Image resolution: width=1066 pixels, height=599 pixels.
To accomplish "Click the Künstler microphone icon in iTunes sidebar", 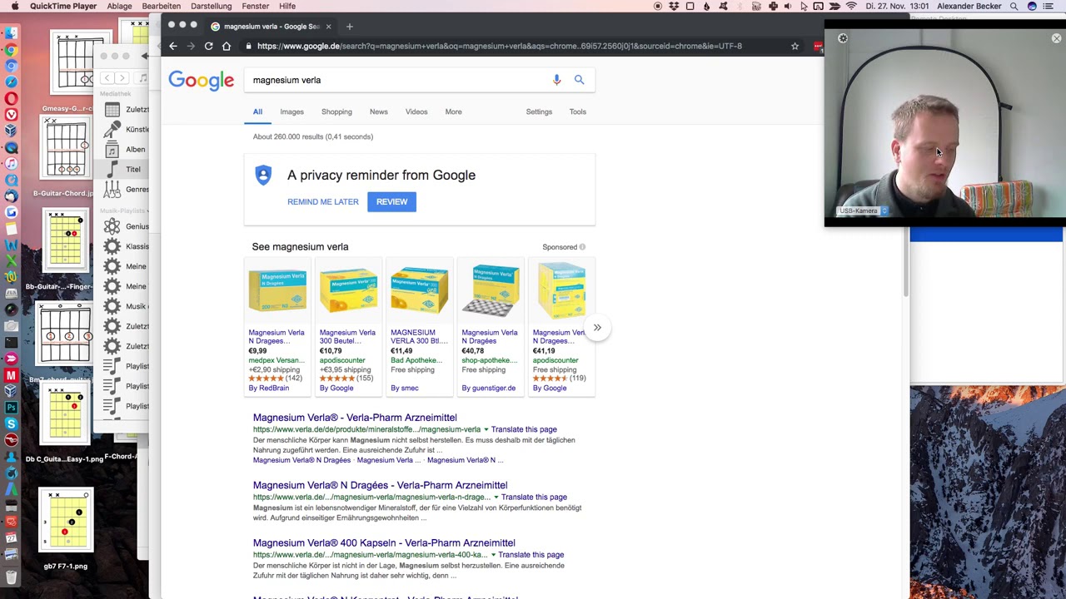I will click(x=112, y=129).
